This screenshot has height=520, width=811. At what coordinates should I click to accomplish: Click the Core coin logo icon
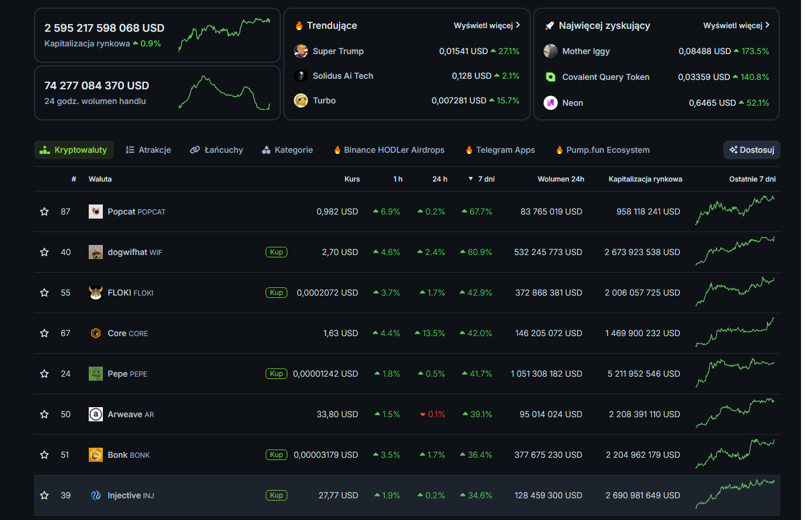96,333
